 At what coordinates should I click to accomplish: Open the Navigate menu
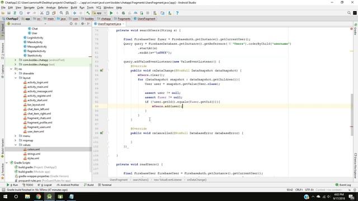(29, 7)
